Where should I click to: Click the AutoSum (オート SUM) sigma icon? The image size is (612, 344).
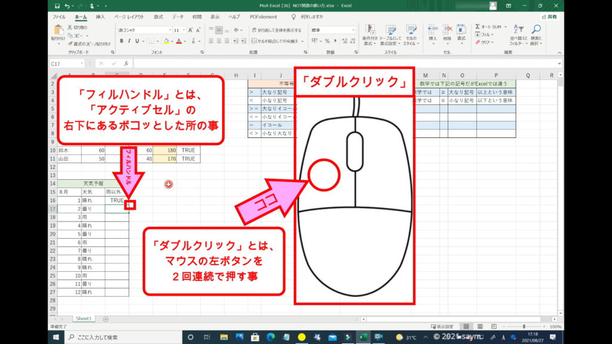(478, 27)
